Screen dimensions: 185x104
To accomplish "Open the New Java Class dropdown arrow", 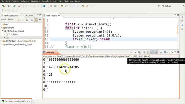I will click(x=57, y=6).
